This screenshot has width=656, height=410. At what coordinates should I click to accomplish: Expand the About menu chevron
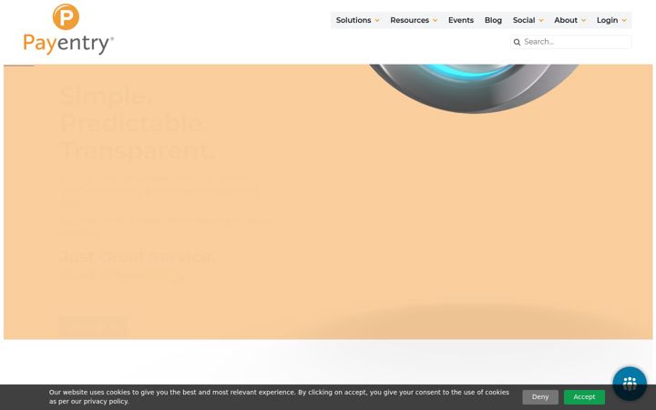tap(584, 20)
